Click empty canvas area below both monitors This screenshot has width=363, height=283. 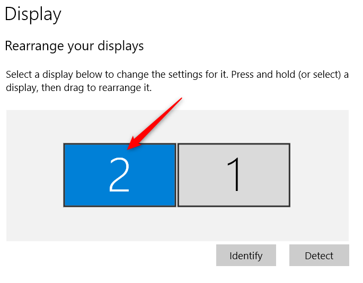pos(177,224)
